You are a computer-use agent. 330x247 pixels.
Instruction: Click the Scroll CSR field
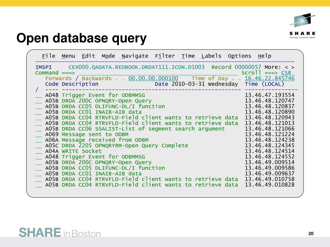287,73
